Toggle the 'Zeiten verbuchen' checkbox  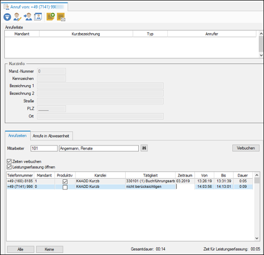[9, 161]
